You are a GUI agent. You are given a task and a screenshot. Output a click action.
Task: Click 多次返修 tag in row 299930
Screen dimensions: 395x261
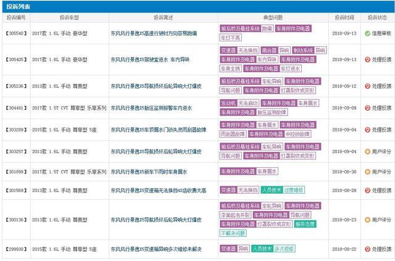click(284, 249)
